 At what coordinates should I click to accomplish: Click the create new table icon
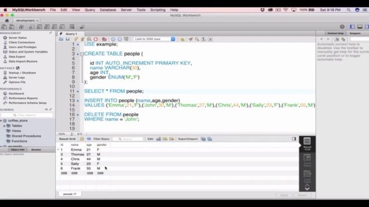[x=39, y=27]
